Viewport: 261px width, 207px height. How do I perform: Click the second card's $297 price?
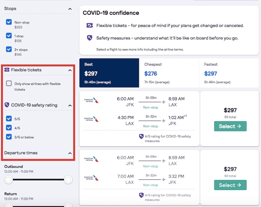coord(230,169)
